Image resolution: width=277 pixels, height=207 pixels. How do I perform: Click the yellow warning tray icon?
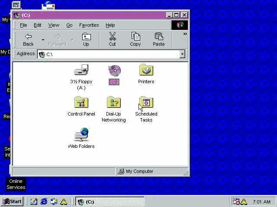point(244,201)
